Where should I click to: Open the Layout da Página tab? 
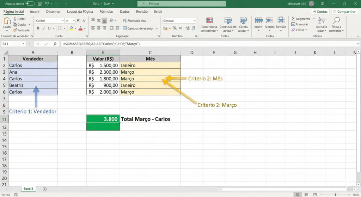80,12
